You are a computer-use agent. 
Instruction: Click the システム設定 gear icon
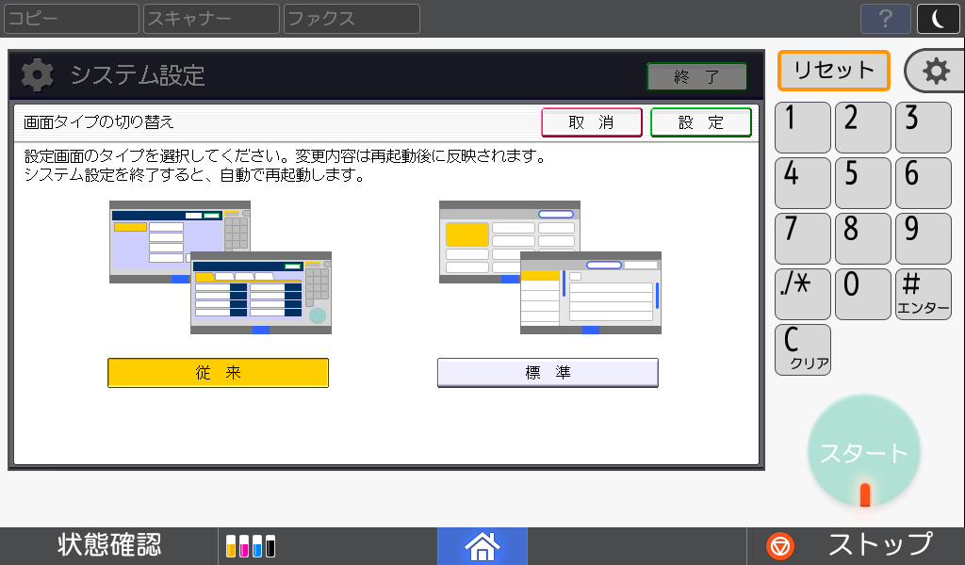(37, 75)
